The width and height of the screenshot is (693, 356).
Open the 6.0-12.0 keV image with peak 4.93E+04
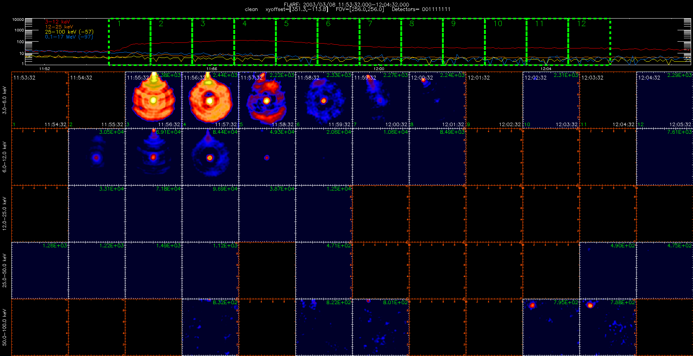coord(267,157)
